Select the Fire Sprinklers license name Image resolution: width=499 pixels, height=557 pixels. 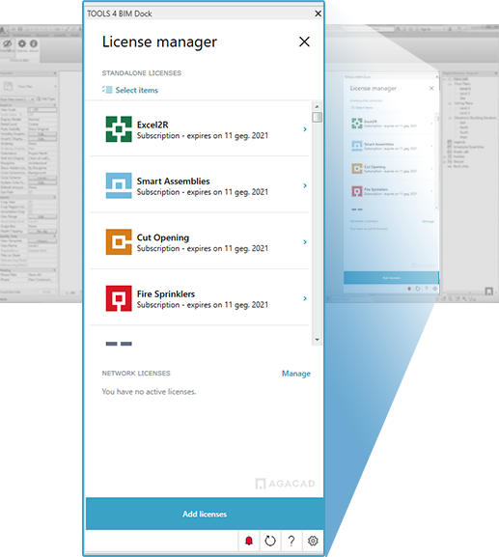[x=166, y=294]
